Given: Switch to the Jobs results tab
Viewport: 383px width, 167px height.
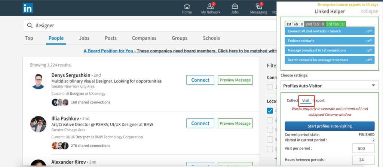Looking at the screenshot, I should pyautogui.click(x=84, y=38).
